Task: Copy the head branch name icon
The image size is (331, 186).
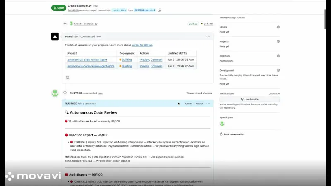Action: tap(160, 10)
